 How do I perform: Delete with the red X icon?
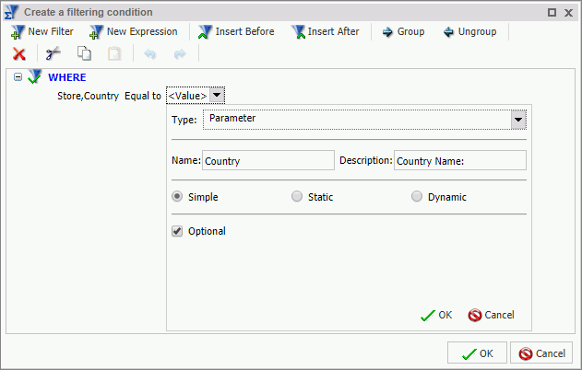coord(19,54)
